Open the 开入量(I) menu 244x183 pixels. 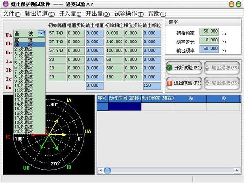coord(70,14)
